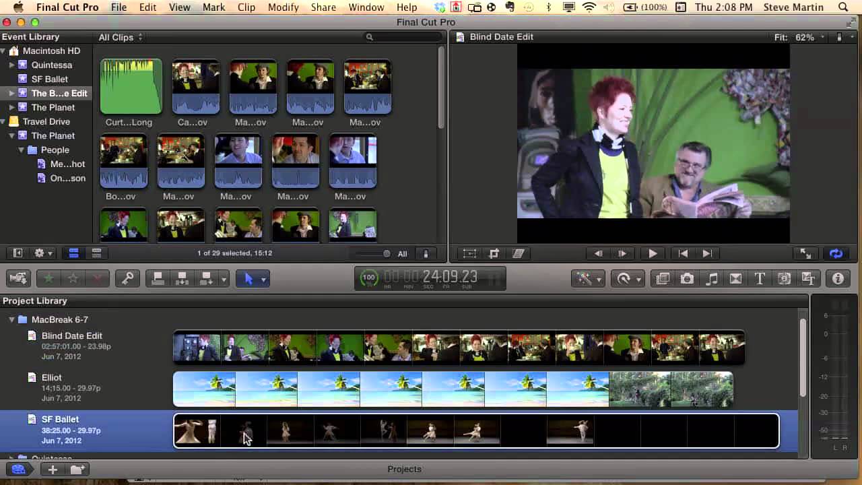Select the Elliot project
This screenshot has width=862, height=485.
[51, 378]
